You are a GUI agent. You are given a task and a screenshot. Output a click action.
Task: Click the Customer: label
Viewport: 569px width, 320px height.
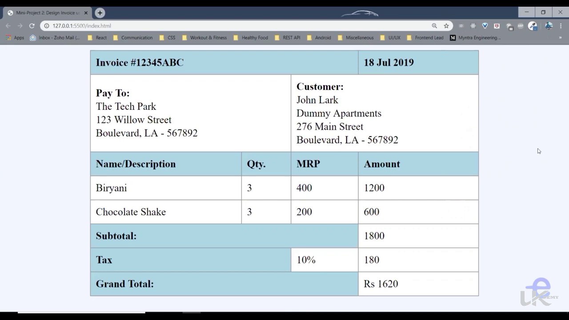[x=320, y=87]
